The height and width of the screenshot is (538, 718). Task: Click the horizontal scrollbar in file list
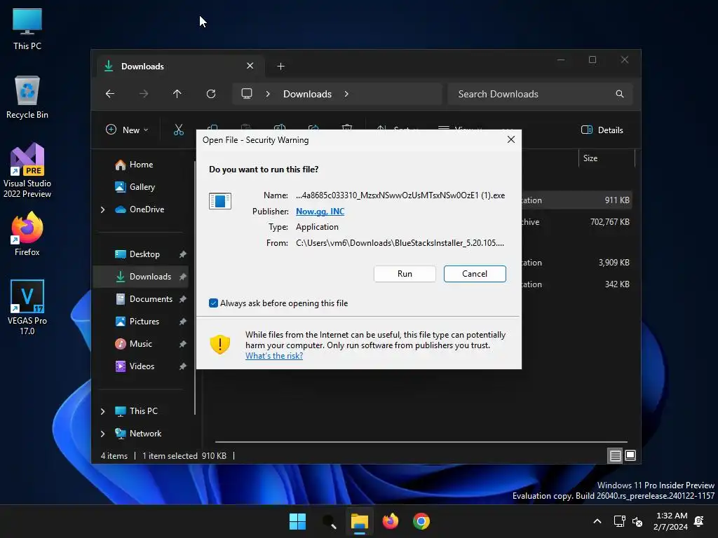[421, 442]
